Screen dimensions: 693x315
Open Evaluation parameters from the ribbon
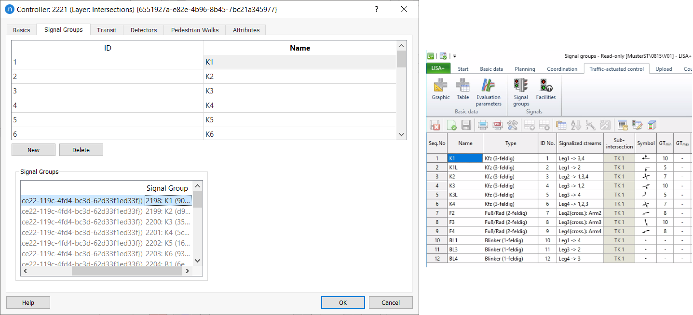[489, 92]
